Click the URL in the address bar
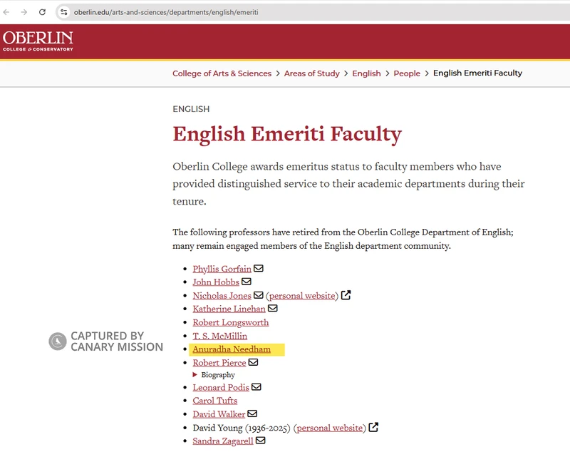 [x=166, y=12]
